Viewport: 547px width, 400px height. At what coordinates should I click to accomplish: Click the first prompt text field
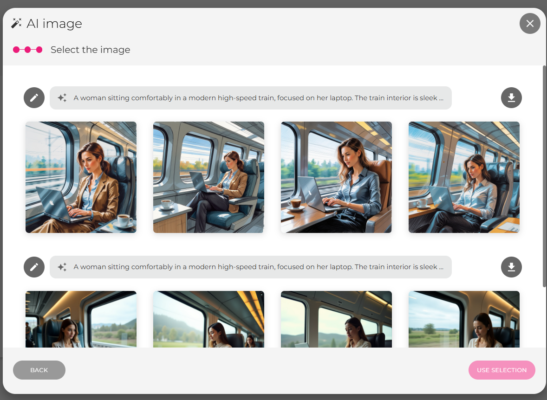coord(250,98)
